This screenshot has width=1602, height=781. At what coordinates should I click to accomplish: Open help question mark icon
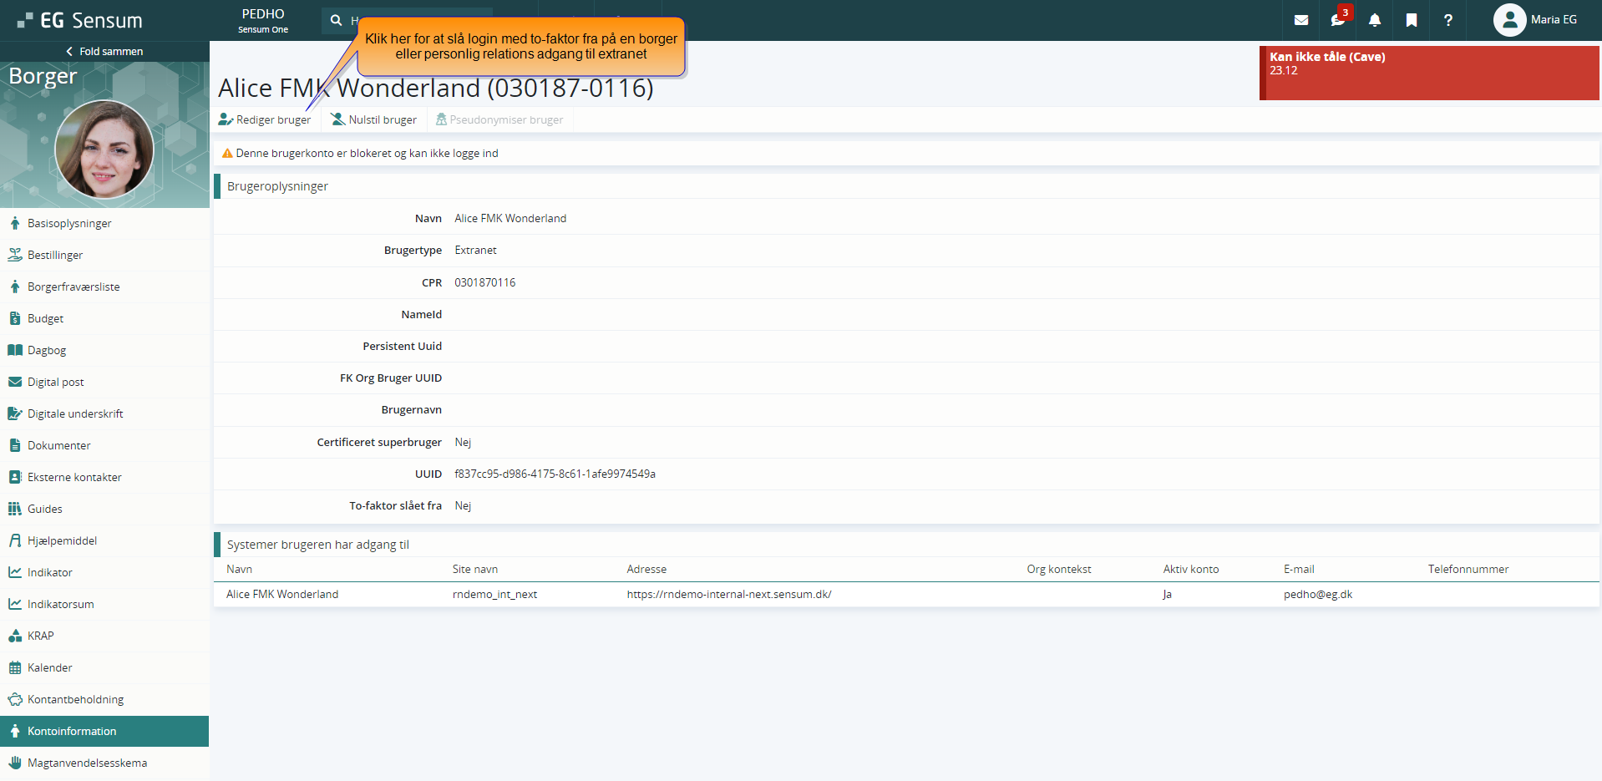pos(1448,20)
